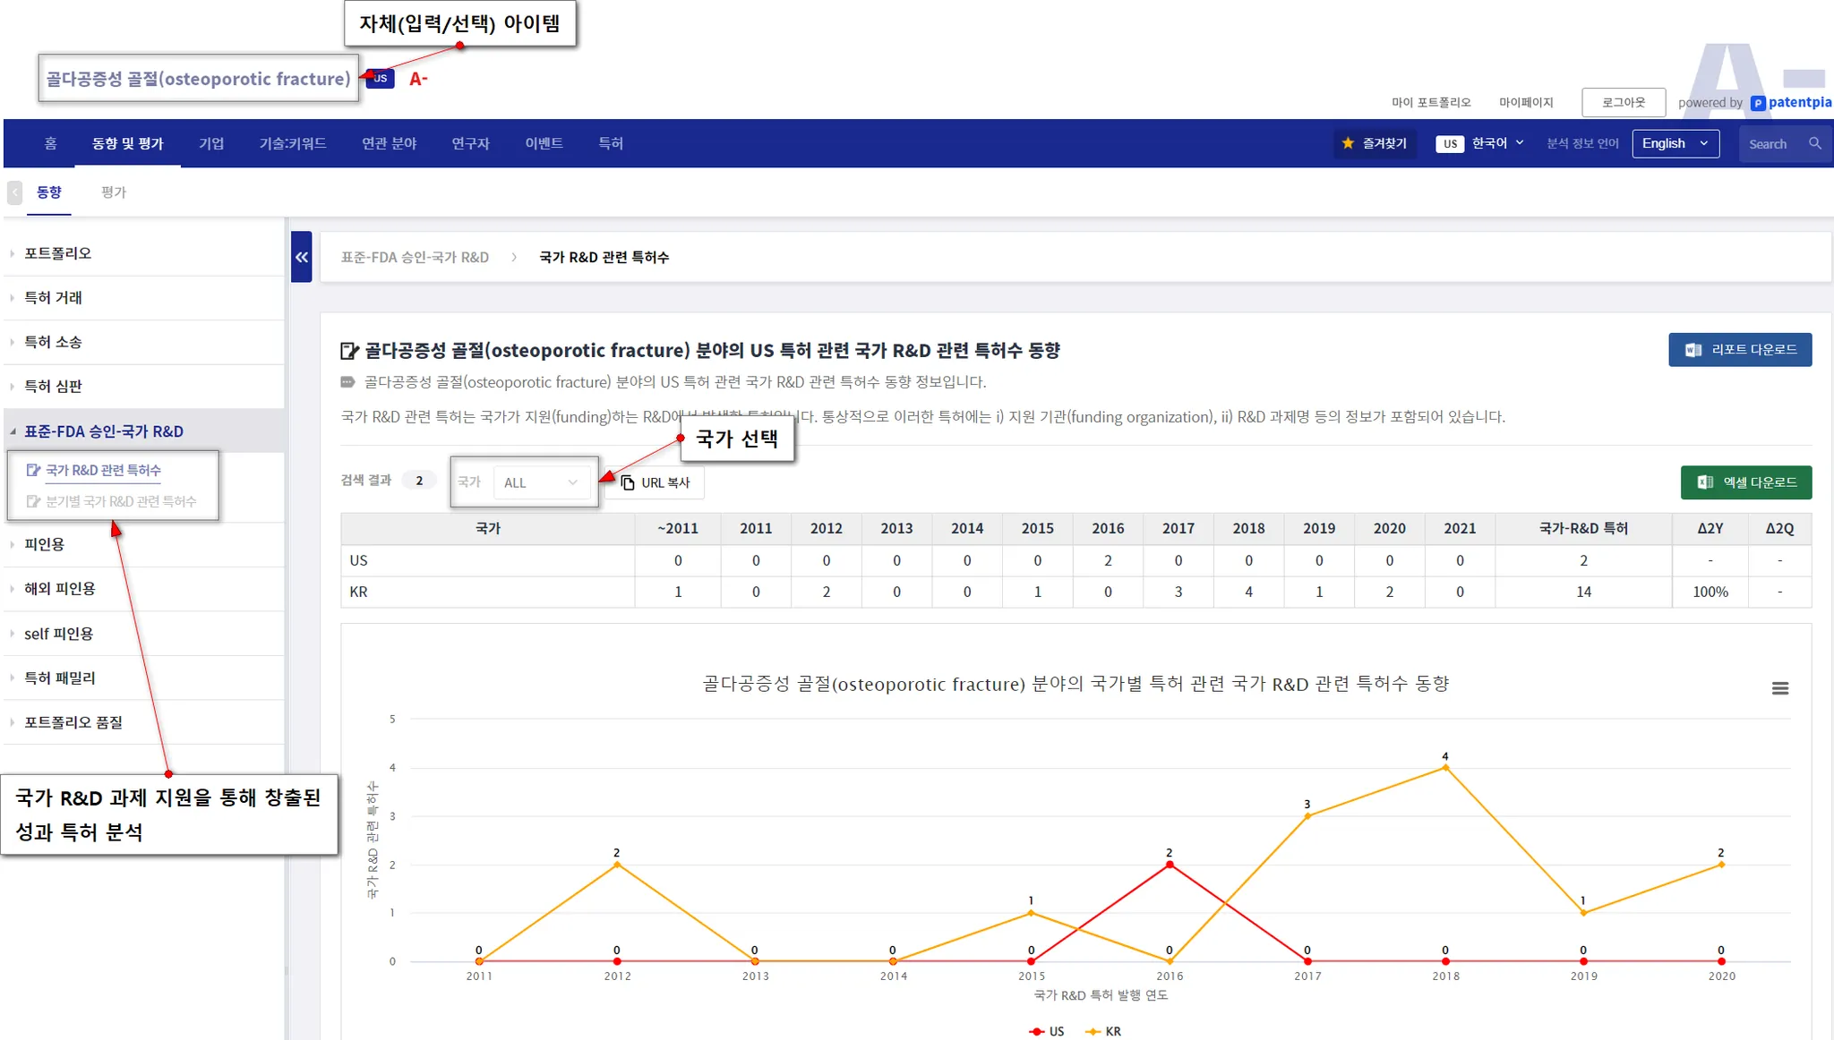Open the English analysis language dropdown
1834x1040 pixels.
[x=1675, y=143]
